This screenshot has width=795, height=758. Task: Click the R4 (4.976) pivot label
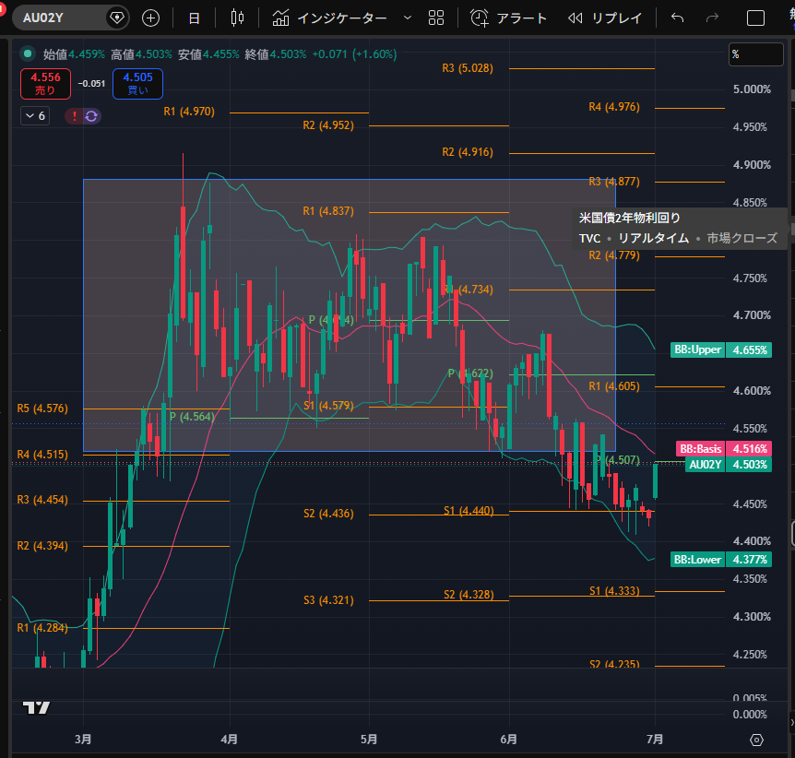(x=614, y=106)
